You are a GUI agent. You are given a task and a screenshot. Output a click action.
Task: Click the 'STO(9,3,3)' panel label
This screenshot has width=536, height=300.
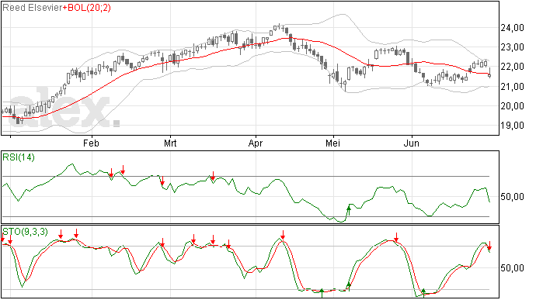pyautogui.click(x=25, y=232)
